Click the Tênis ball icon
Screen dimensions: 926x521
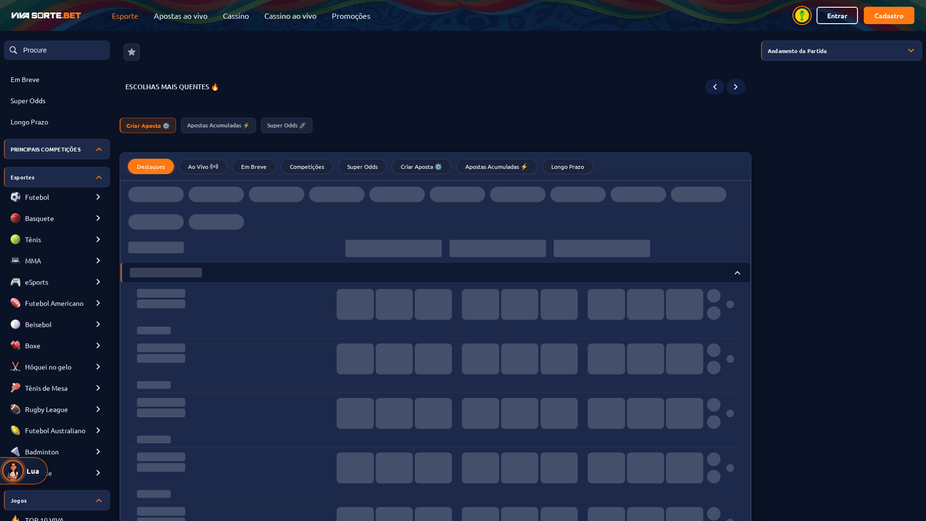point(15,239)
